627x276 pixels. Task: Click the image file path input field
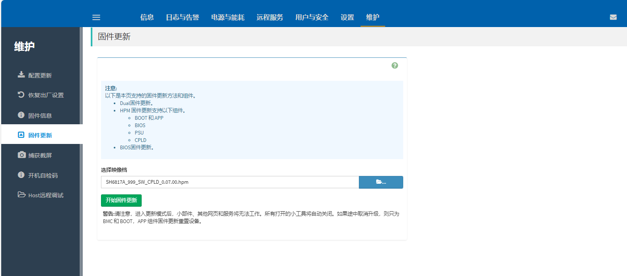coord(230,182)
